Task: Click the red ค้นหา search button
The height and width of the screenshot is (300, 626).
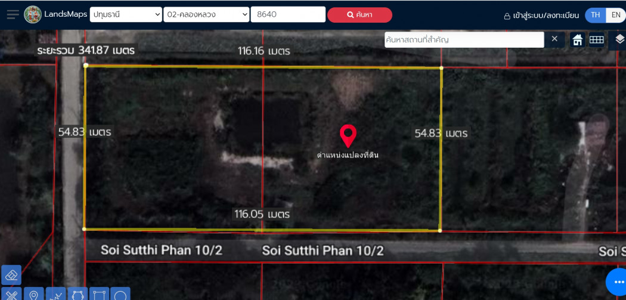Action: [360, 15]
